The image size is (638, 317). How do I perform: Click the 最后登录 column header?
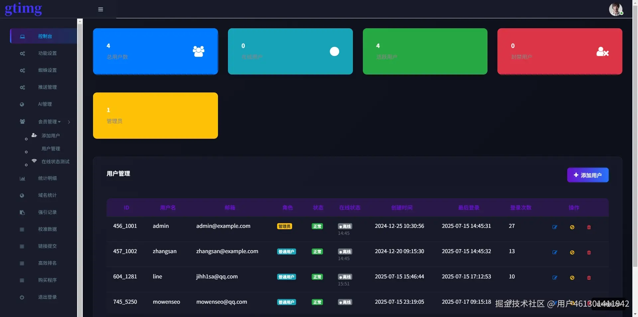click(469, 208)
